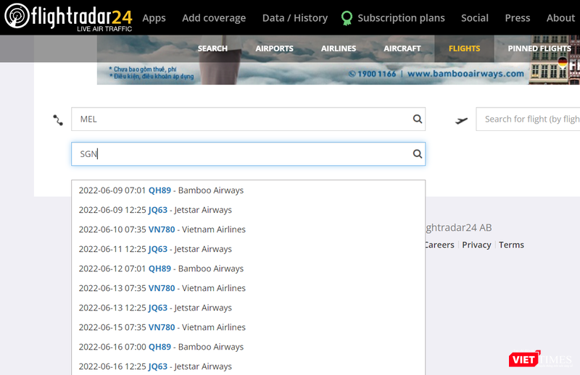This screenshot has width=580, height=375.
Task: Click the German flag icon
Action: pyautogui.click(x=562, y=62)
